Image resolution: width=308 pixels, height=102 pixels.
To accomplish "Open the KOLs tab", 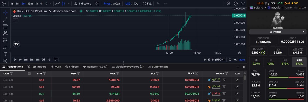I will (56, 67).
